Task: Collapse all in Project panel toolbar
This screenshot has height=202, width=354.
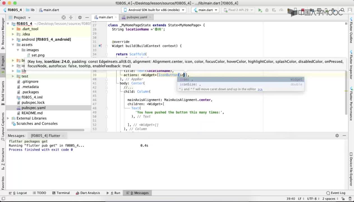Action: click(x=71, y=17)
